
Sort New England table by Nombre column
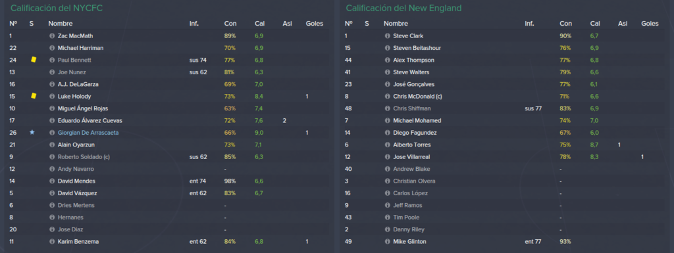pos(396,24)
